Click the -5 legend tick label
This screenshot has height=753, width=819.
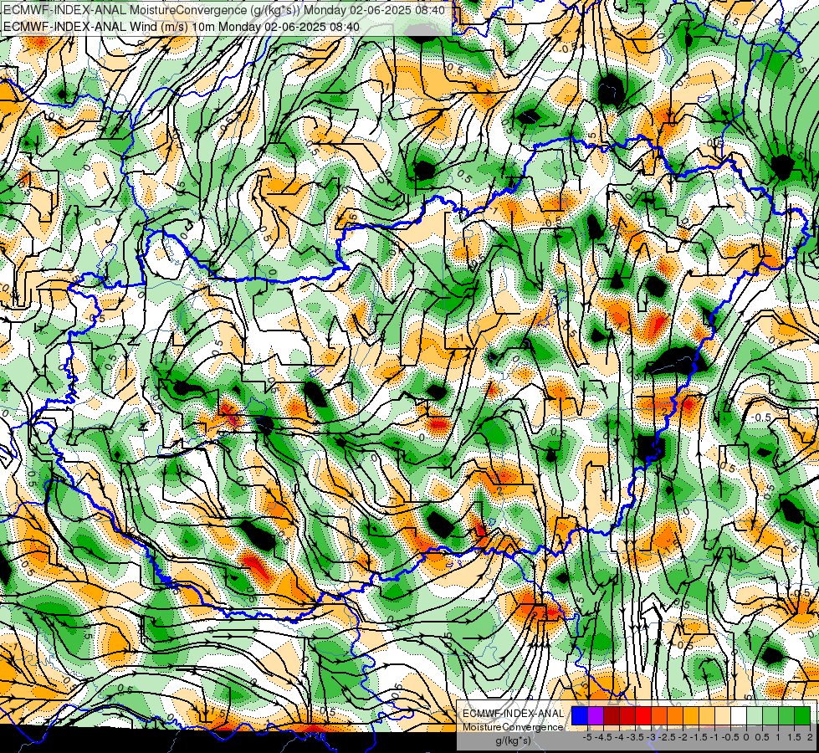(x=587, y=737)
